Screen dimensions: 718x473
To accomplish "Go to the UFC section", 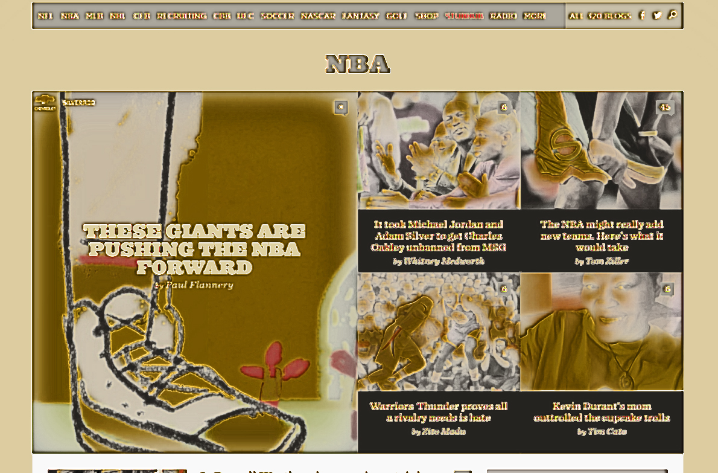I will pyautogui.click(x=246, y=16).
